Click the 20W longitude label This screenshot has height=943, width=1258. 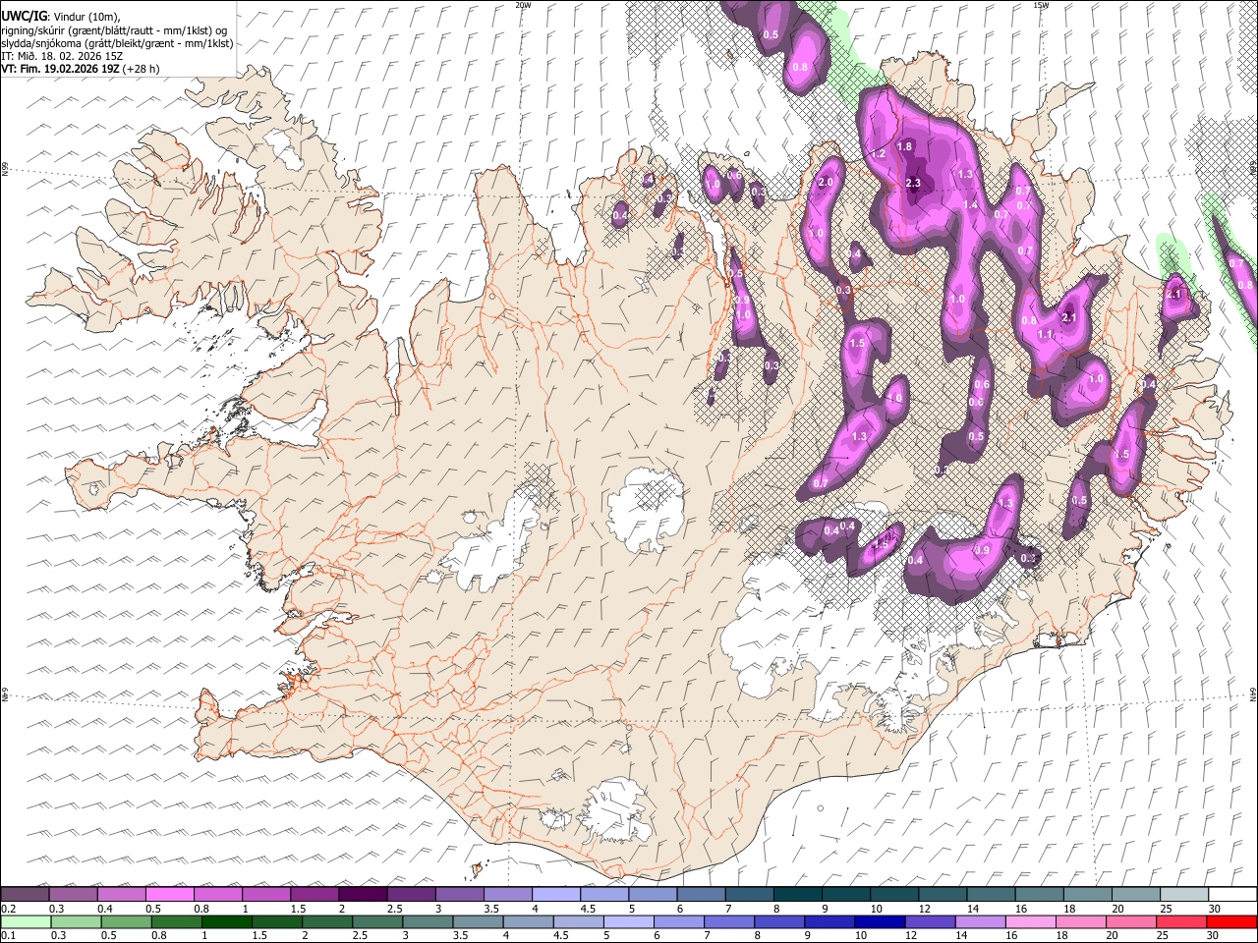coord(523,5)
